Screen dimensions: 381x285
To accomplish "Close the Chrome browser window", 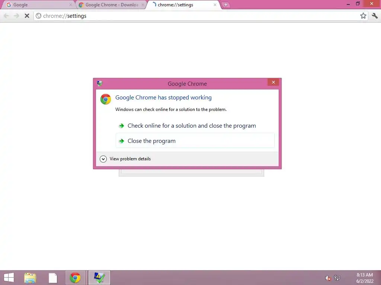I will pos(372,4).
